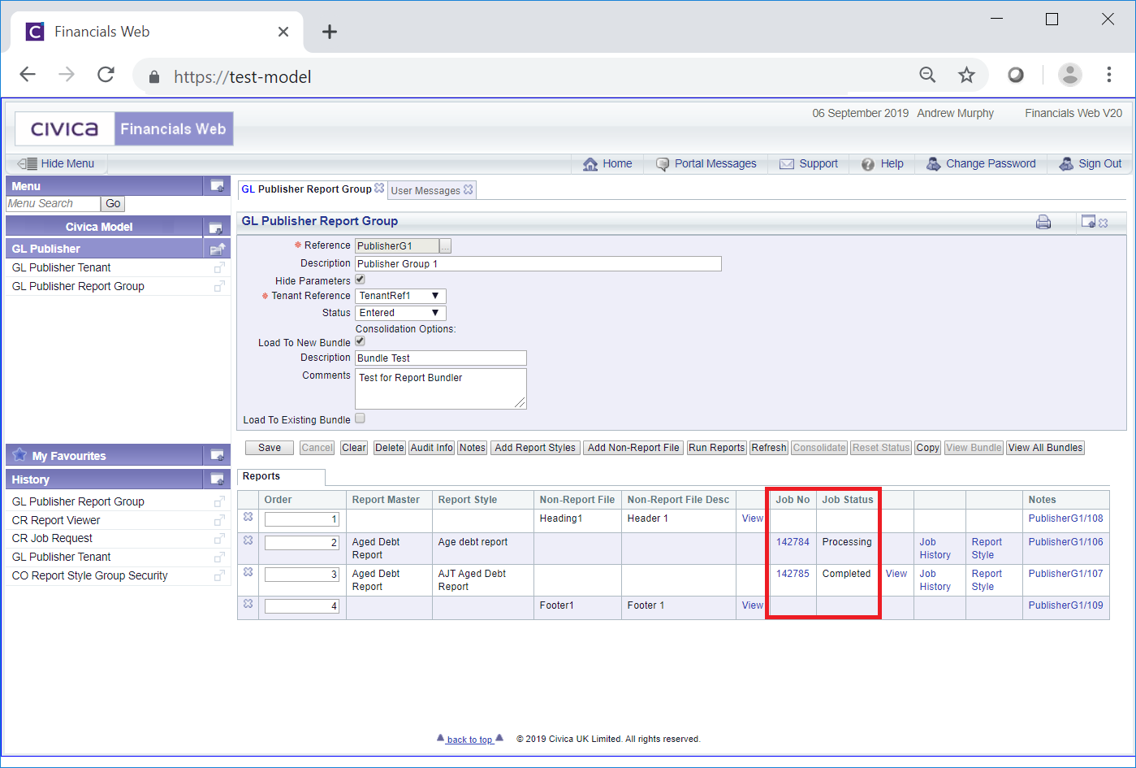
Task: Switch to the User Messages tab
Action: pyautogui.click(x=425, y=191)
